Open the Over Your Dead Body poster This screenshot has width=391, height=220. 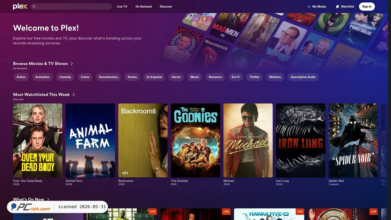coord(38,140)
